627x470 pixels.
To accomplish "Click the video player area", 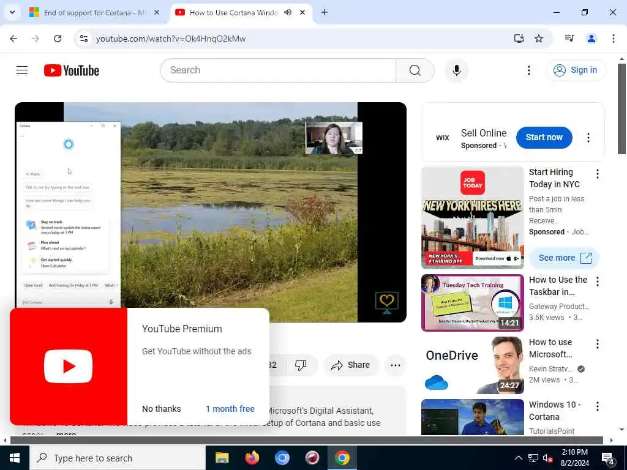I will point(211,212).
